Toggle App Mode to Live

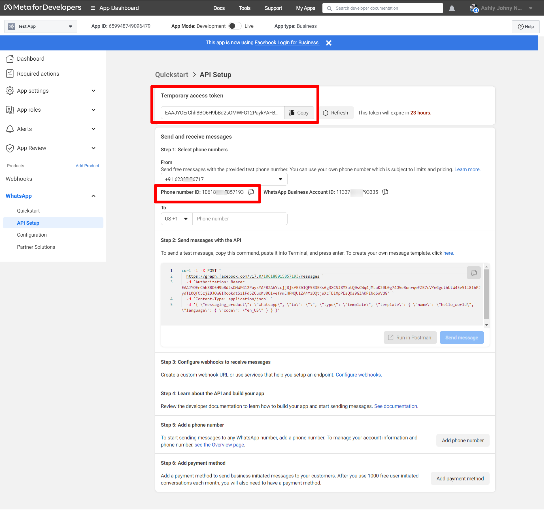pos(235,26)
